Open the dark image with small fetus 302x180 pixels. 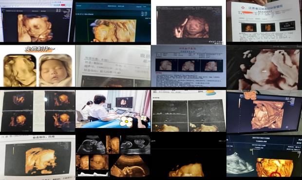pos(189,156)
